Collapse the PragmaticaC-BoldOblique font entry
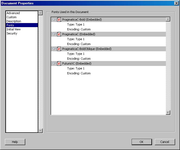 pos(54,49)
